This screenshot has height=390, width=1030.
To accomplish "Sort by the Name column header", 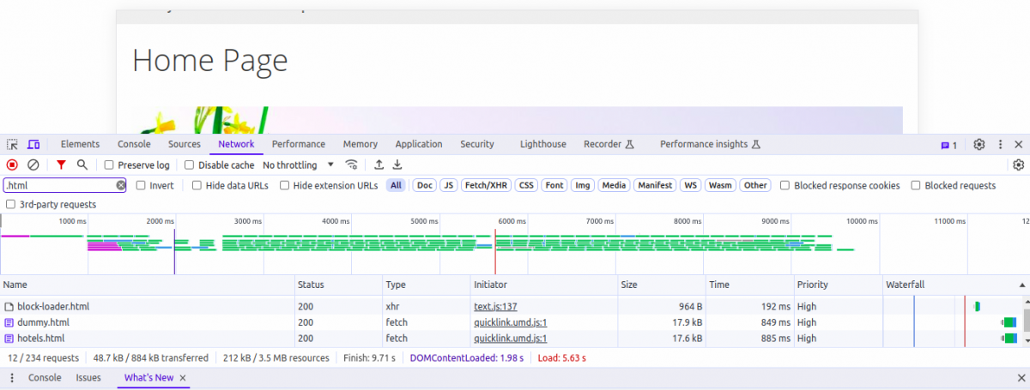I will pos(147,284).
